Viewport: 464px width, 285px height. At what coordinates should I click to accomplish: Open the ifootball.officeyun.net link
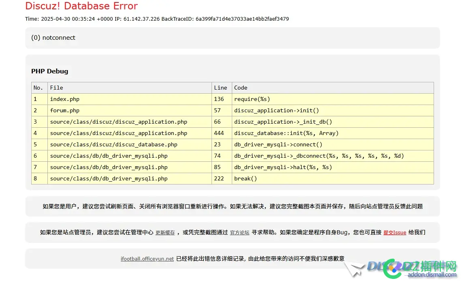(x=147, y=259)
